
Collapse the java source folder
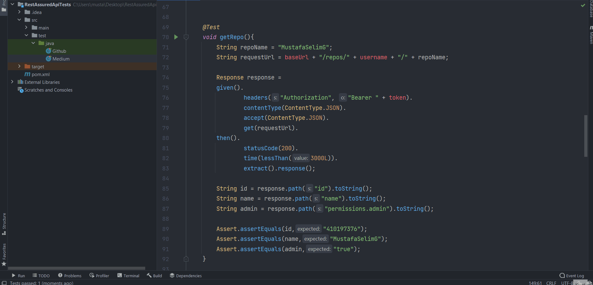click(x=33, y=43)
